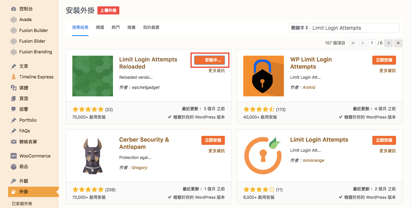Click the star rating with 173 reviews
Image resolution: width=411 pixels, height=208 pixels.
[259, 109]
